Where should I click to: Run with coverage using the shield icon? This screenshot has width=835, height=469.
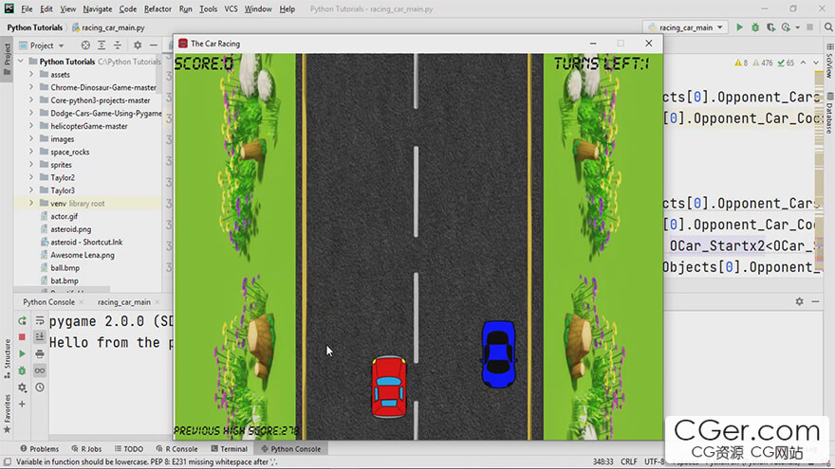click(x=770, y=27)
